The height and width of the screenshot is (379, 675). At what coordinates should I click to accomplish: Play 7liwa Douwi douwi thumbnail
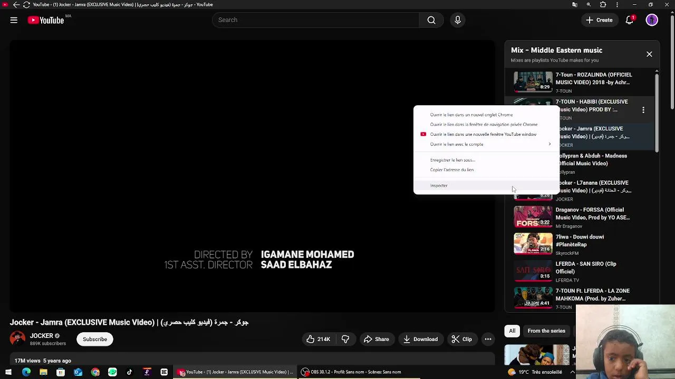[533, 244]
